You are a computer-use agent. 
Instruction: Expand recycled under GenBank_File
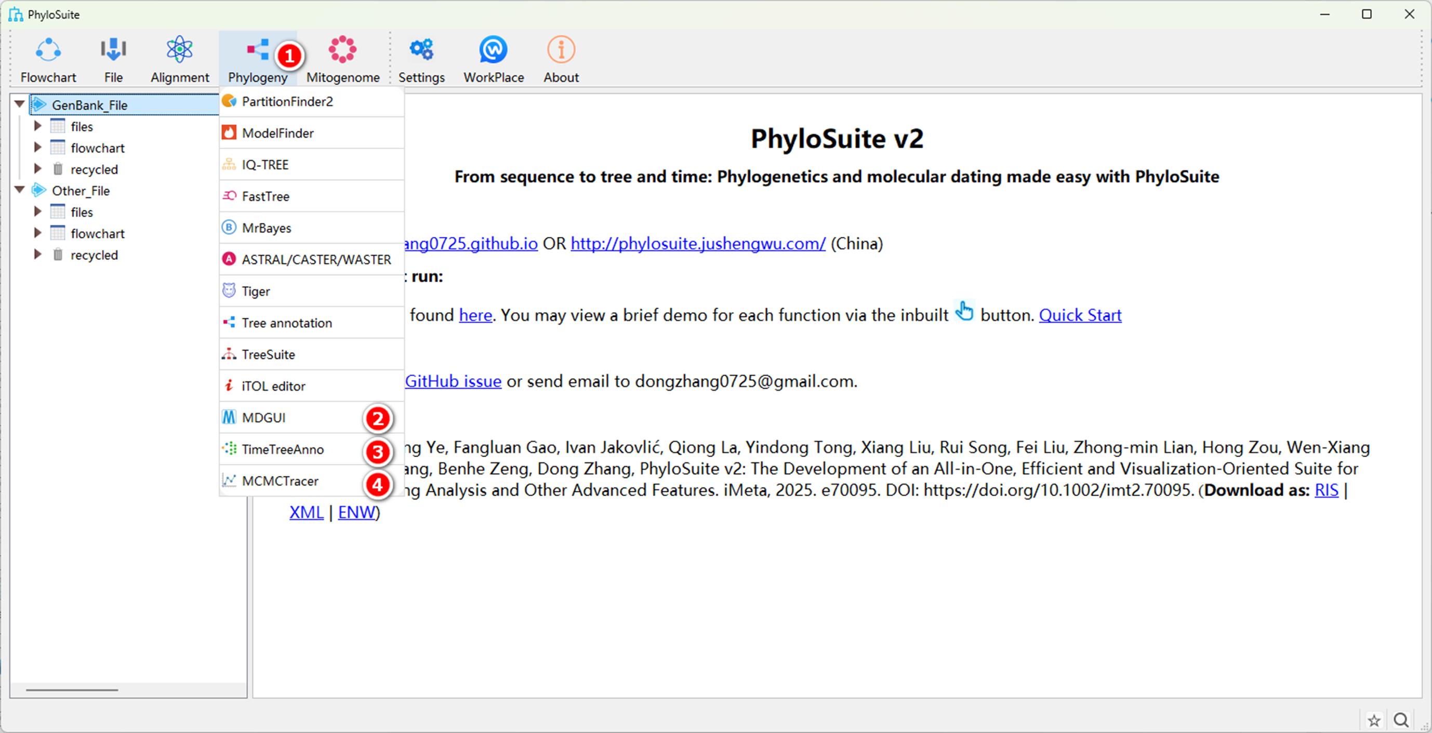[38, 169]
